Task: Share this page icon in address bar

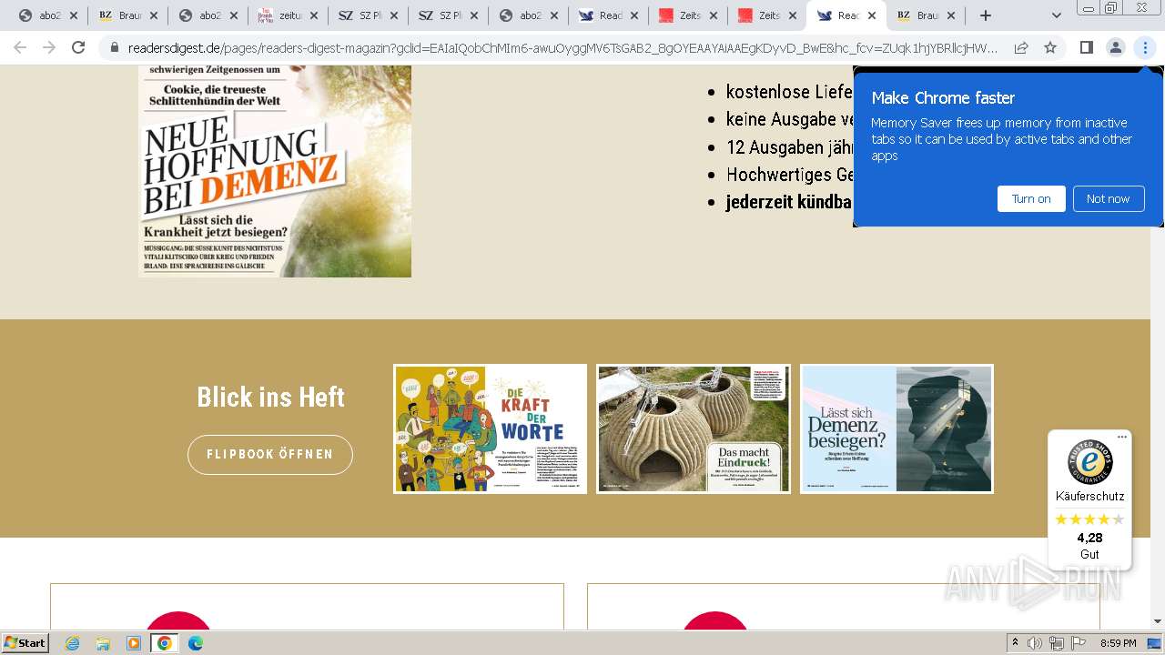Action: pos(1021,47)
